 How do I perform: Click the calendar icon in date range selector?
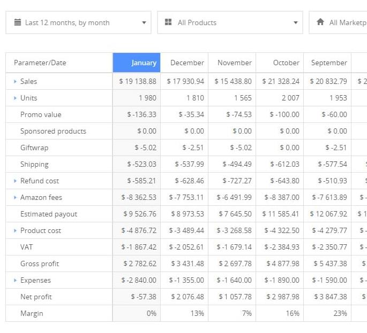pyautogui.click(x=18, y=22)
